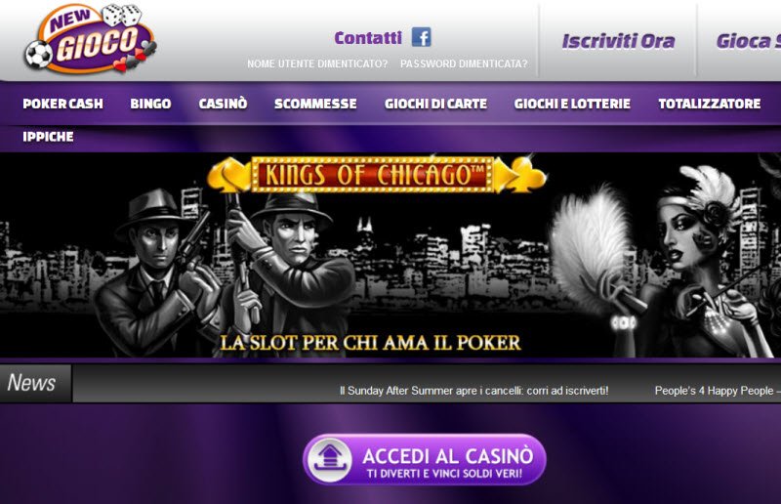The width and height of the screenshot is (781, 504).
Task: Click the Accedi al Casinò button
Action: pyautogui.click(x=425, y=459)
